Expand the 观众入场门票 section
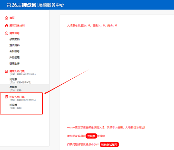Image resolution: width=174 pixels, height=150 pixels. pyautogui.click(x=17, y=97)
